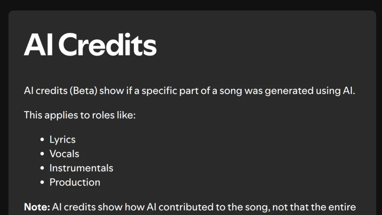This screenshot has height=215, width=382.
Task: Select the Vocals list item
Action: pos(64,154)
